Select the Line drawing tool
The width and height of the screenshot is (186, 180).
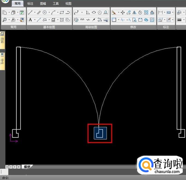pyautogui.click(x=31, y=13)
